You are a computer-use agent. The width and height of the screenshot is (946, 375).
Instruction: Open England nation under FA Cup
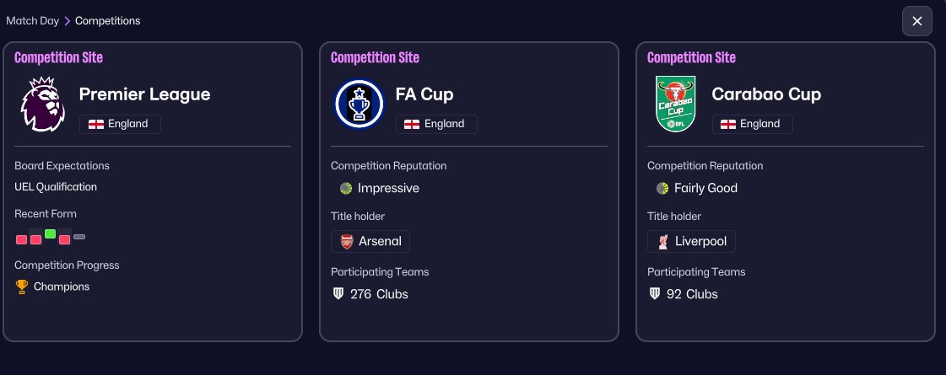[x=436, y=124]
